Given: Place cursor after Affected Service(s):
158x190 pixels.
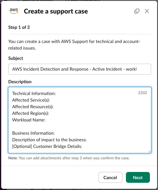Looking at the screenshot, I should pos(50,100).
